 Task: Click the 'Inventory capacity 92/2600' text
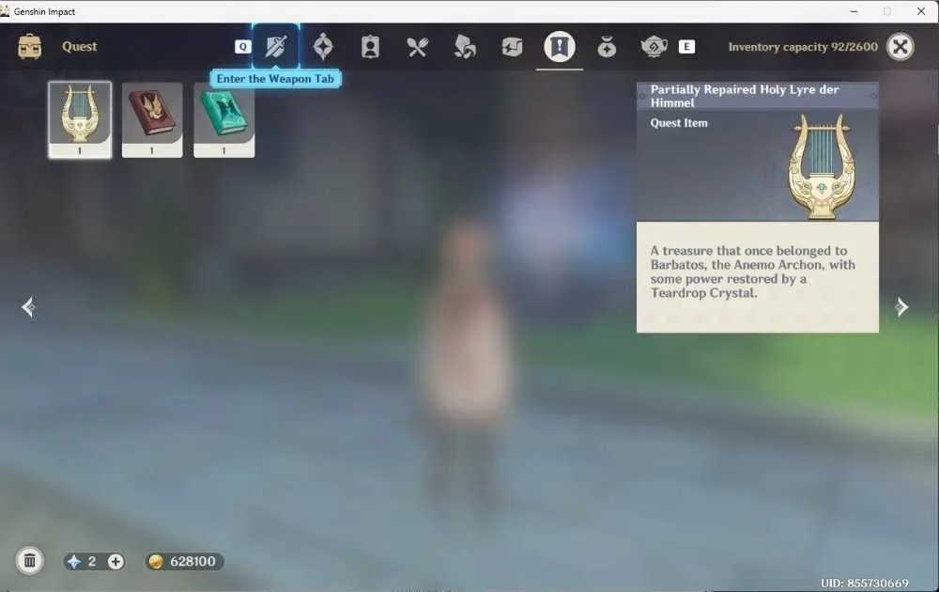click(x=803, y=47)
